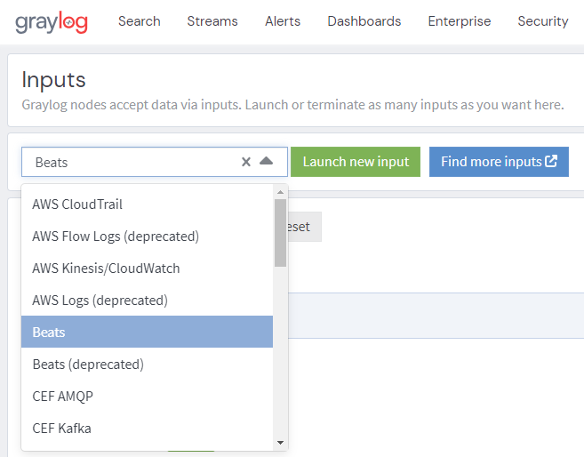This screenshot has height=457, width=584.
Task: Click Launch new input button
Action: (x=356, y=162)
